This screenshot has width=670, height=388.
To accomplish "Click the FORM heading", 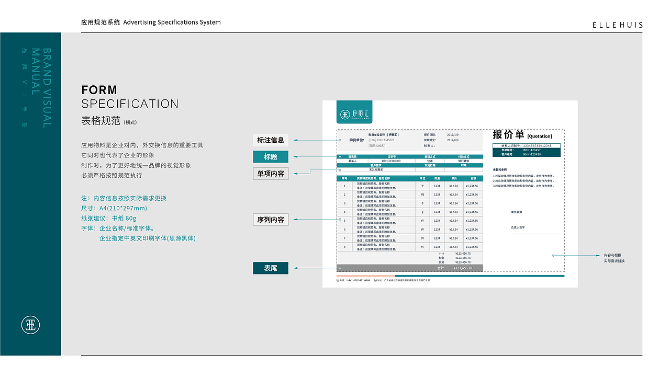I will (99, 90).
